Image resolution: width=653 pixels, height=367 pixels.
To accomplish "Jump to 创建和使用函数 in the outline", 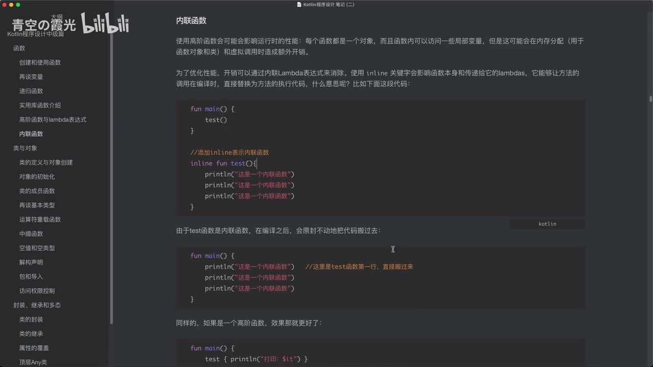I will point(40,63).
